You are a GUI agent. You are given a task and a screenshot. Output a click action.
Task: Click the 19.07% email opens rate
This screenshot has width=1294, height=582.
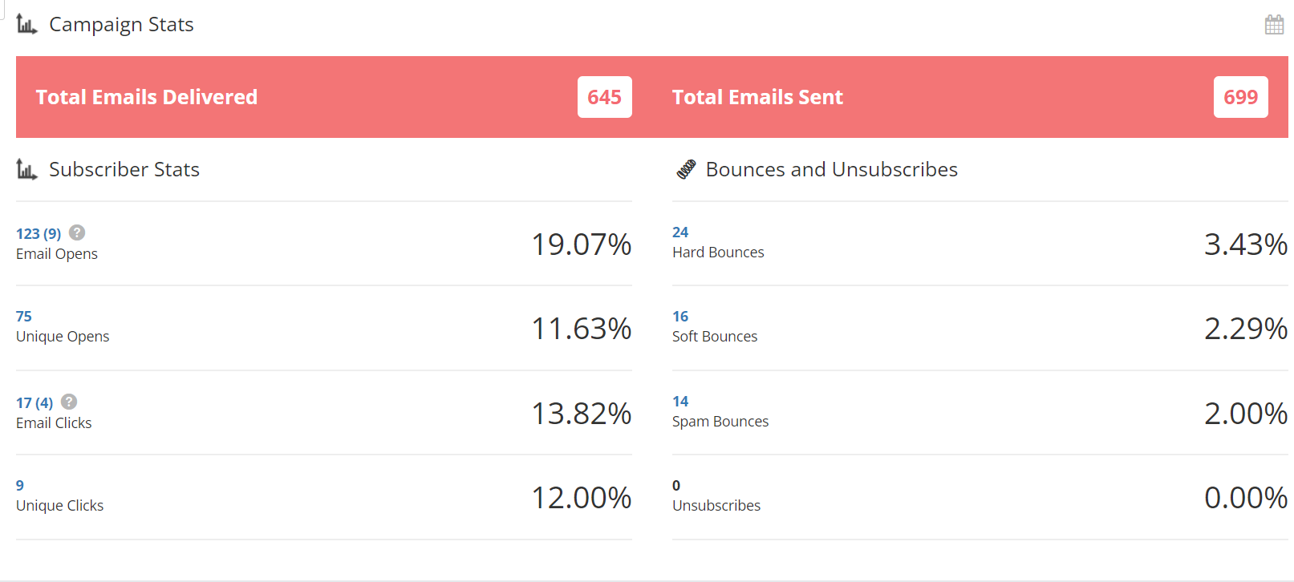pos(582,245)
